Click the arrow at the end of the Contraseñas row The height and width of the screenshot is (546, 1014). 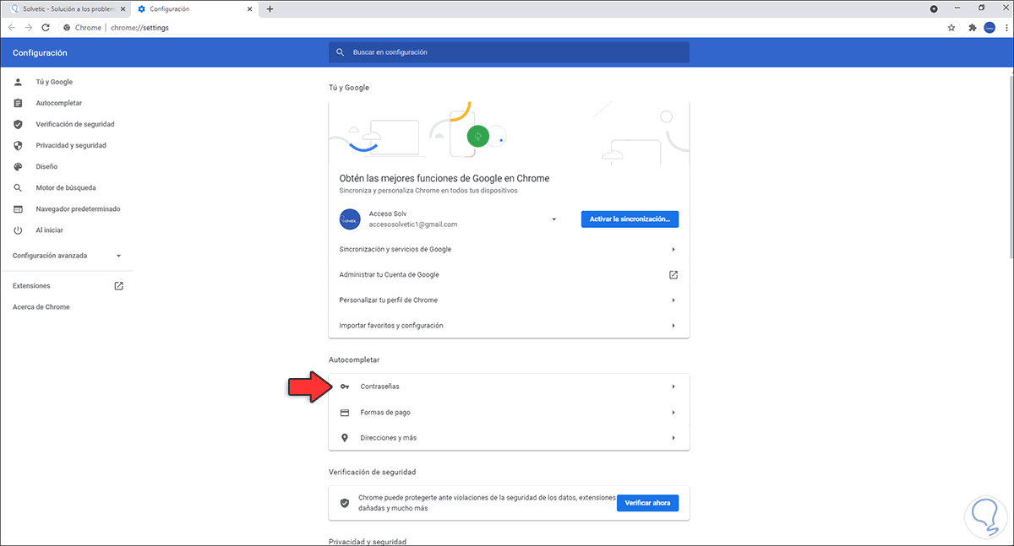673,387
